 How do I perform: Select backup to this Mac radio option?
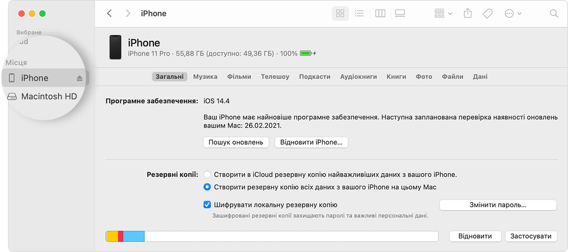point(207,187)
